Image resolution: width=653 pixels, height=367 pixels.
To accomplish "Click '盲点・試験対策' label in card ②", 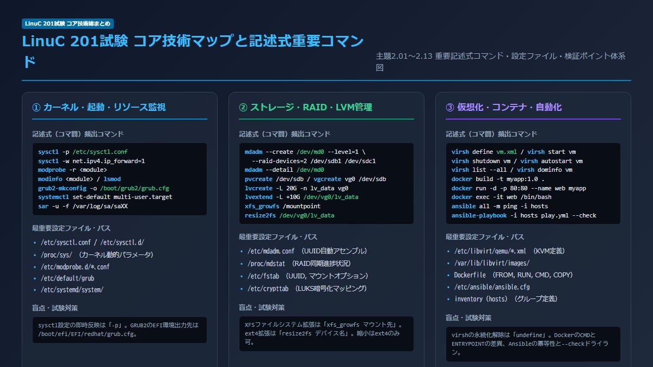I will coord(262,308).
